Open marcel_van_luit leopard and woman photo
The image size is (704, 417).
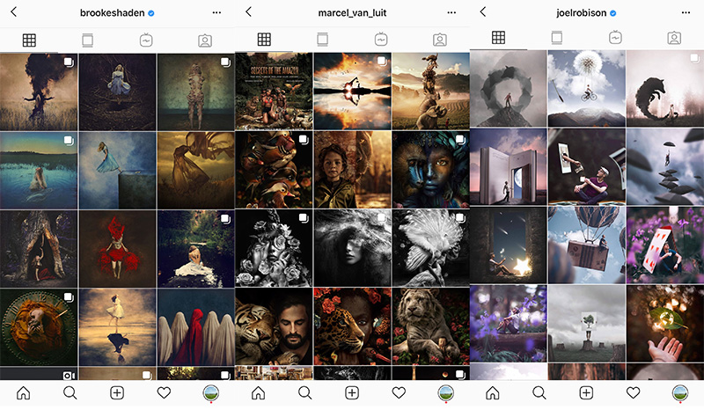352,326
